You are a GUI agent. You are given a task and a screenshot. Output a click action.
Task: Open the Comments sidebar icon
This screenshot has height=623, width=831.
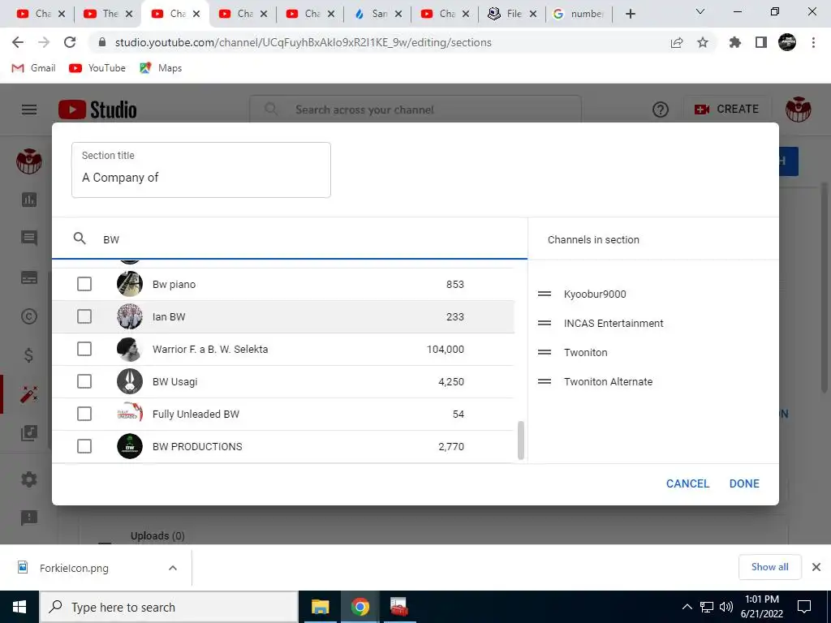pos(29,238)
